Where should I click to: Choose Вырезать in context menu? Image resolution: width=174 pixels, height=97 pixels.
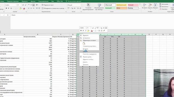tap(89, 35)
